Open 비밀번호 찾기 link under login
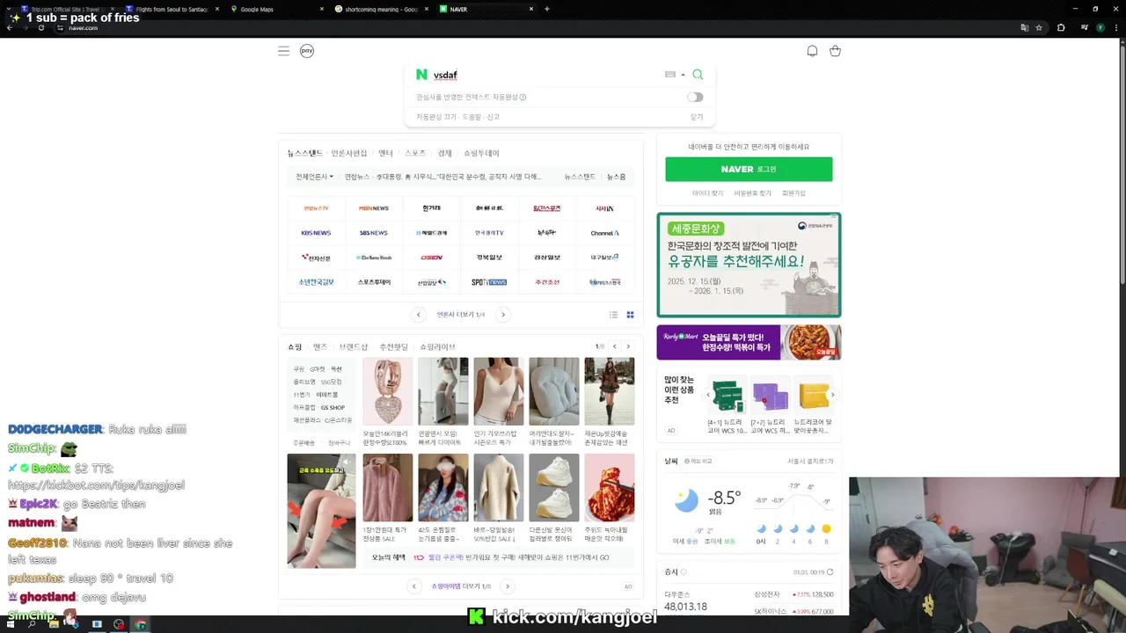Viewport: 1126px width, 633px height. (x=753, y=193)
